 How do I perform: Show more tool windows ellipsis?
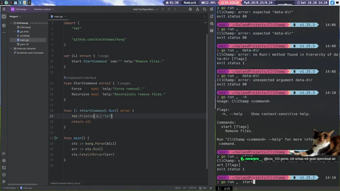click(4, 32)
